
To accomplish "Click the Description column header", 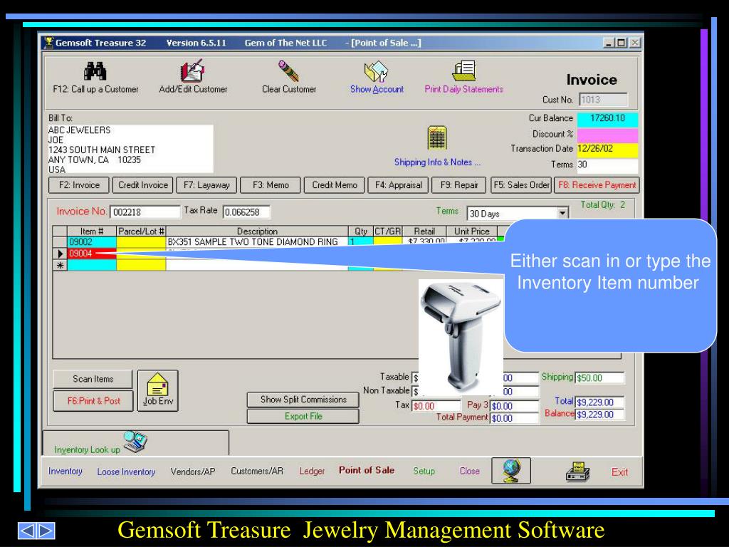I will click(x=257, y=231).
